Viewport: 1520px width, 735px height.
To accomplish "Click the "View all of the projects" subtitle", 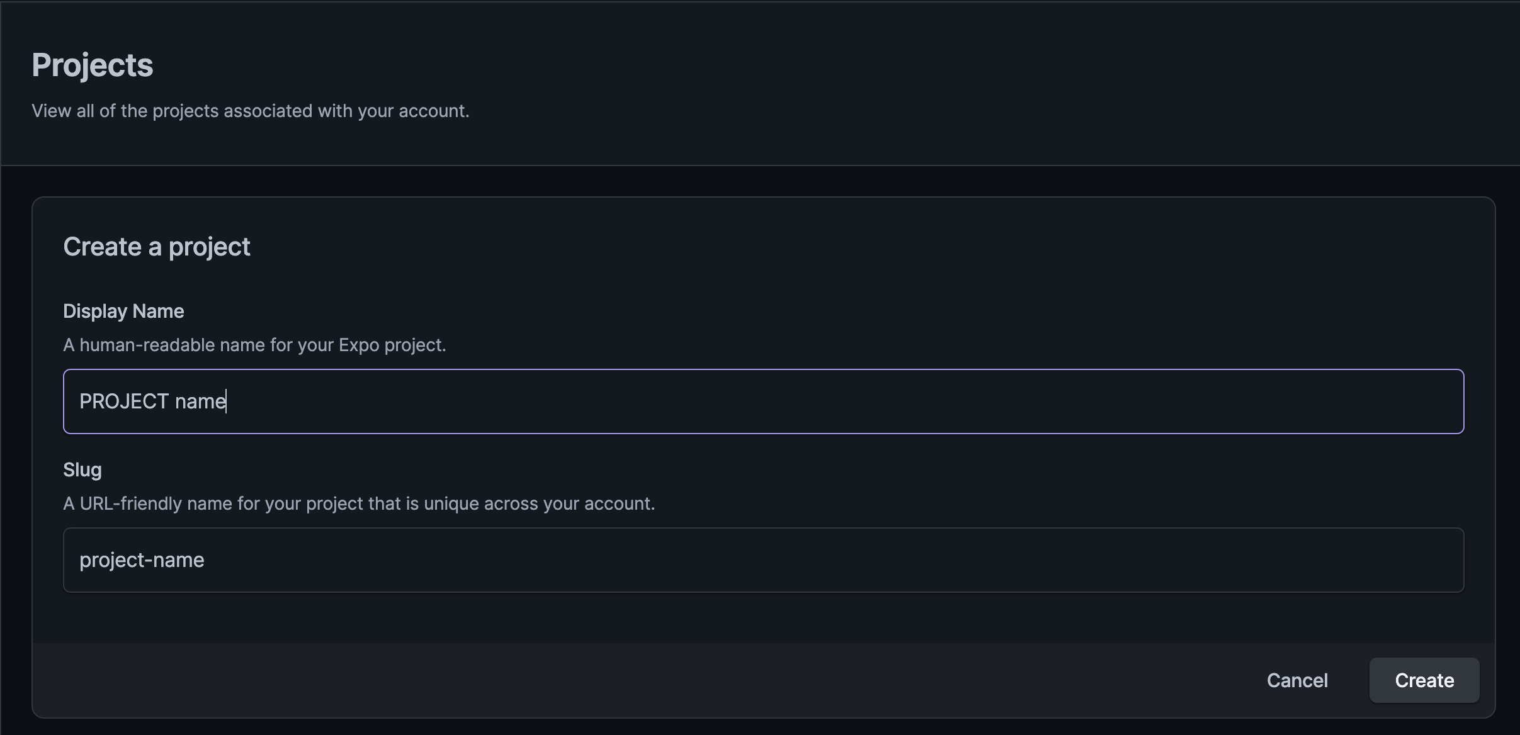I will pos(251,111).
